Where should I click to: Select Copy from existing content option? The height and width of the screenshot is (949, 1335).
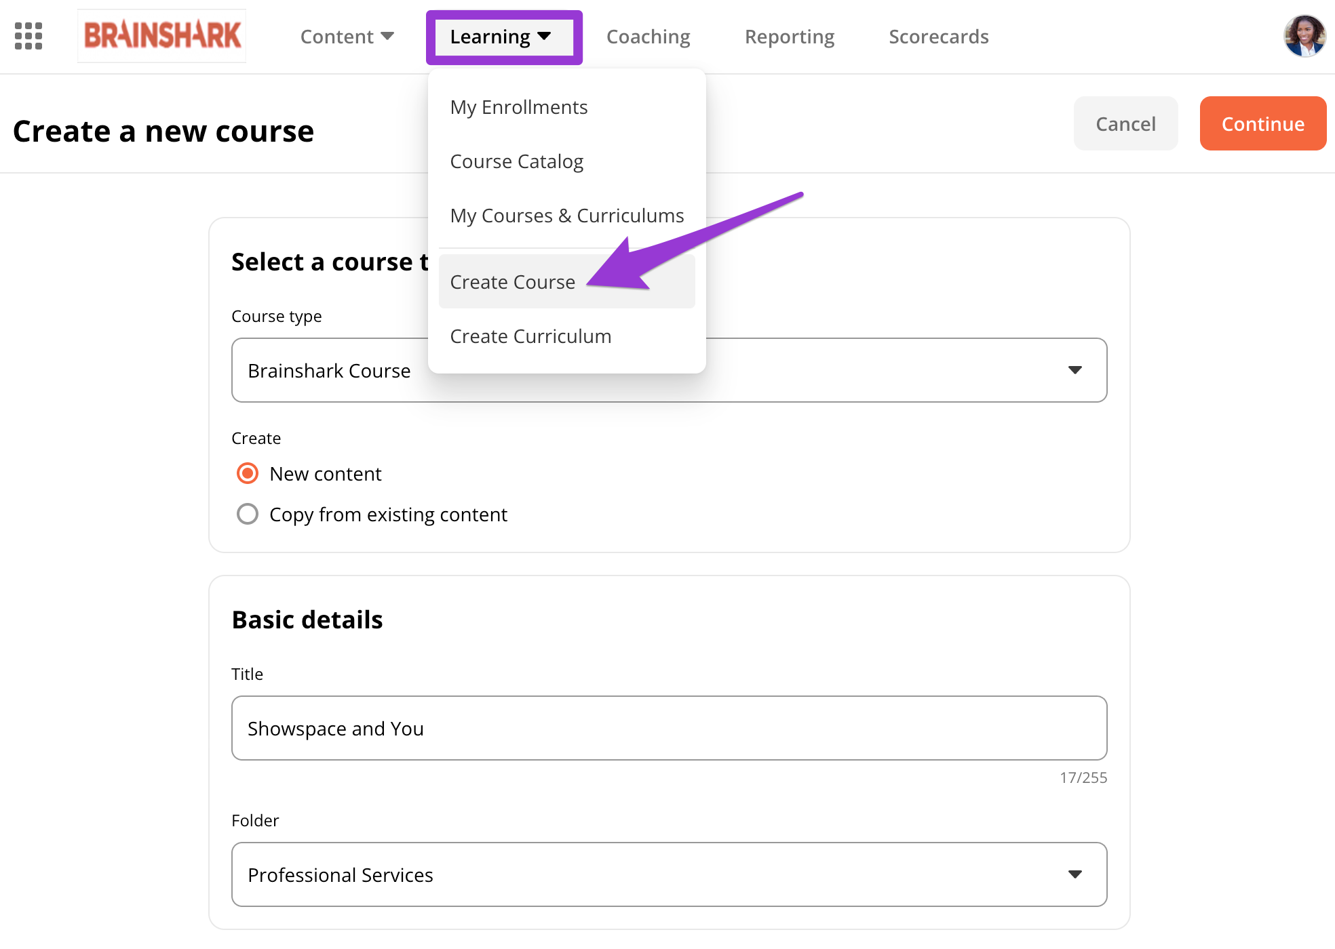[x=248, y=514]
